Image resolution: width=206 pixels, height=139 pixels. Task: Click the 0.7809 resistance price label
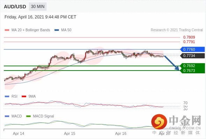point(189,37)
